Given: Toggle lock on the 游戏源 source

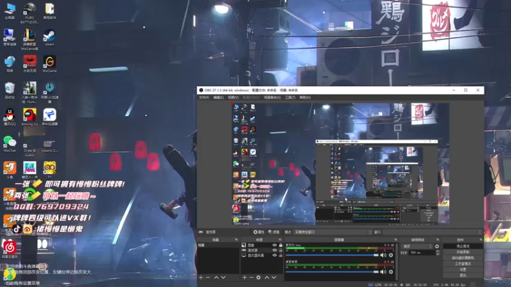Looking at the screenshot, I should coord(280,250).
